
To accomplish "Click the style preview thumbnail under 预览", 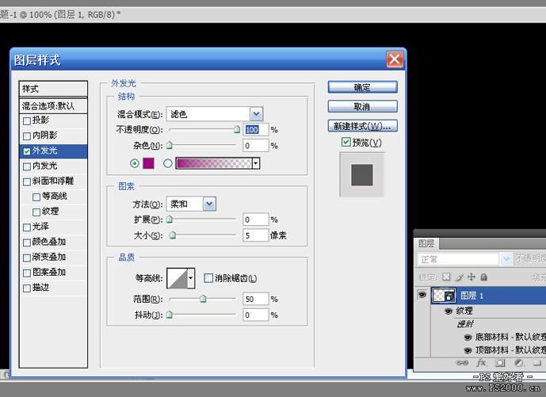I will pyautogui.click(x=362, y=175).
